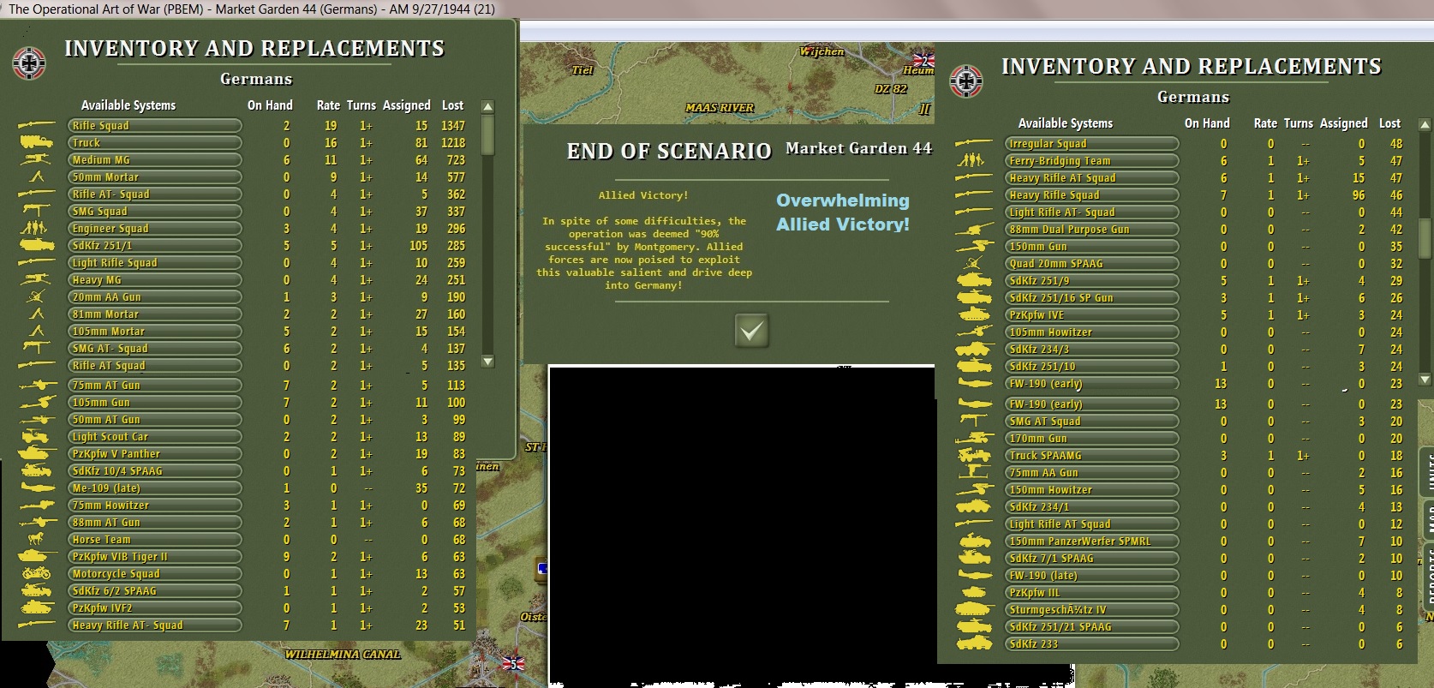Click the right inventory scrollbar down arrow
The image size is (1434, 688).
[x=1425, y=380]
